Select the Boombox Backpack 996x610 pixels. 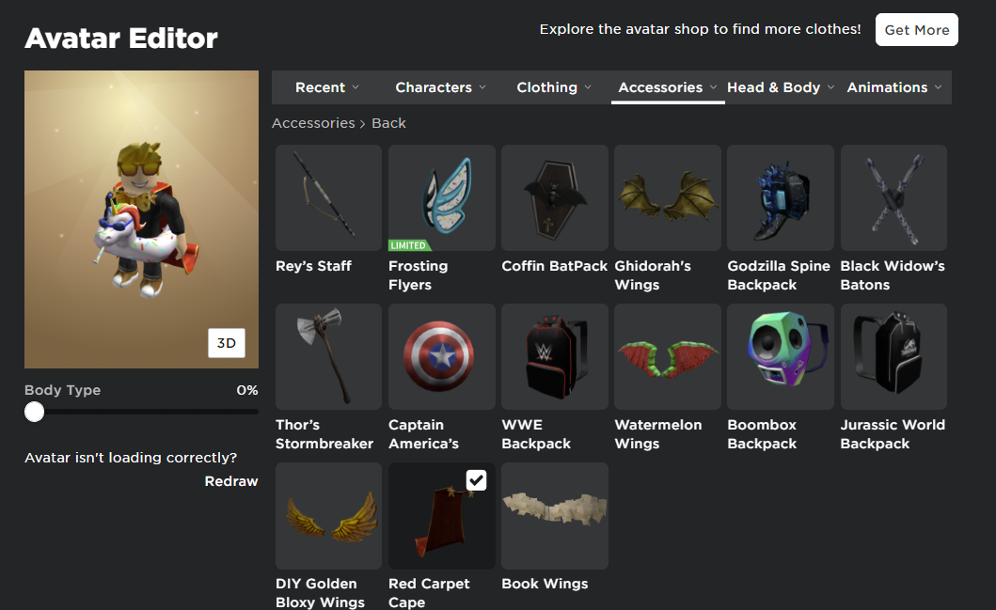[781, 356]
